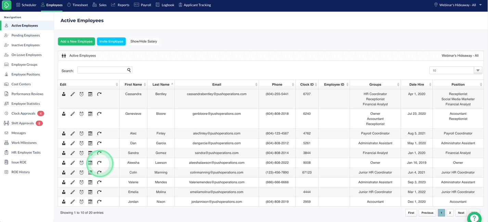
Task: Open Applicant Tracking in the top bar
Action: (195, 5)
